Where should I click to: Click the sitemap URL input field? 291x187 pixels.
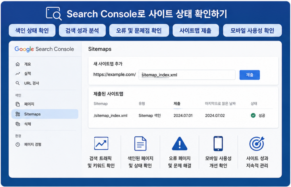point(187,75)
